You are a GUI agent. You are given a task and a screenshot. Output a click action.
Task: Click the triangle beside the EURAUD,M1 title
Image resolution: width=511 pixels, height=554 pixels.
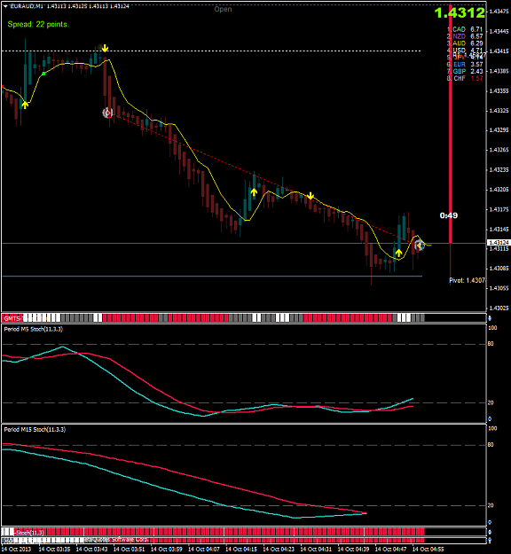coord(5,6)
